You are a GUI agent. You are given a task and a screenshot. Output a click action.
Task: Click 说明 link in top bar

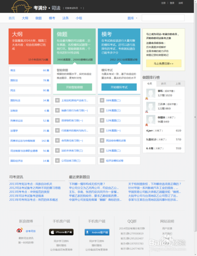181,3
